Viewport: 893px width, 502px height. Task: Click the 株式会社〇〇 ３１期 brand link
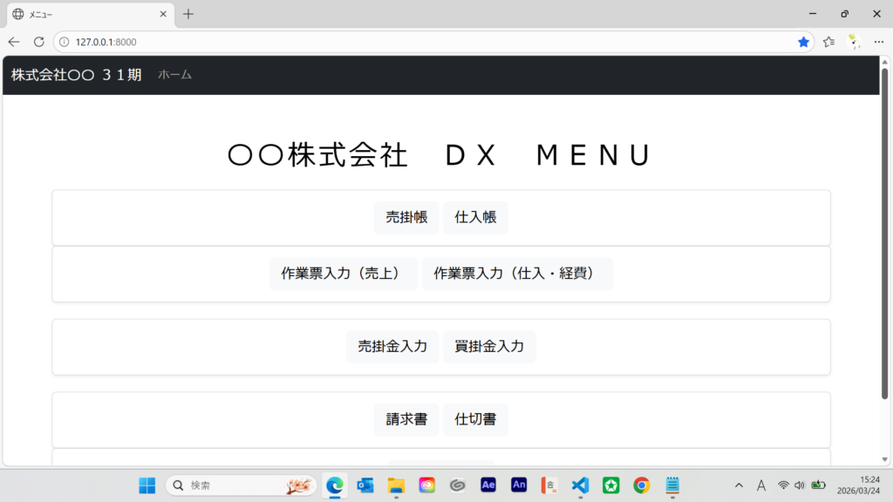coord(76,75)
